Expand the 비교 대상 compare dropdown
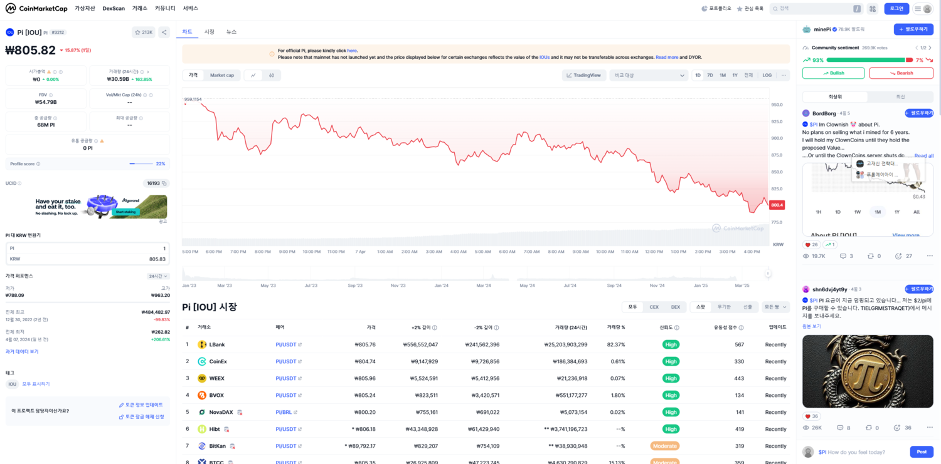The height and width of the screenshot is (464, 941). tap(649, 75)
